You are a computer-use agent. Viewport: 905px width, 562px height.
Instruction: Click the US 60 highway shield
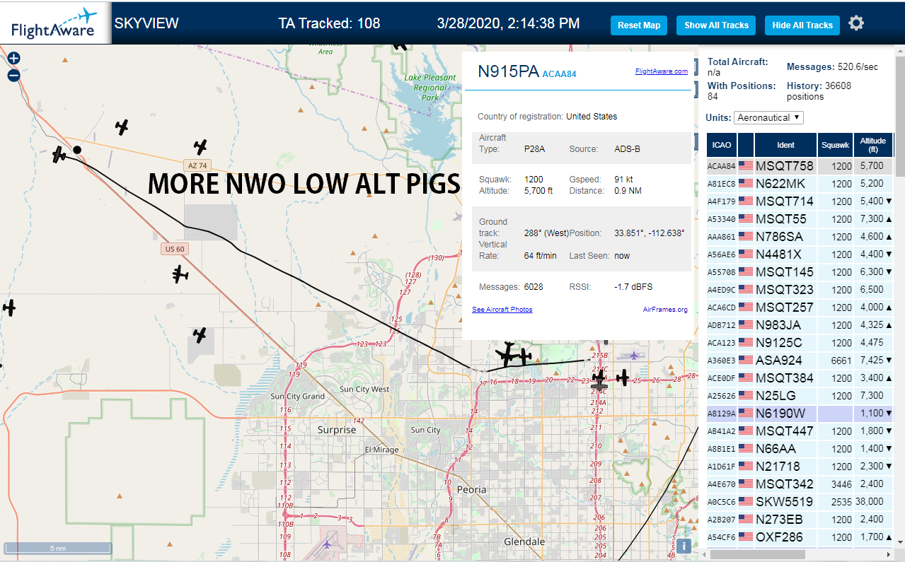tap(174, 249)
